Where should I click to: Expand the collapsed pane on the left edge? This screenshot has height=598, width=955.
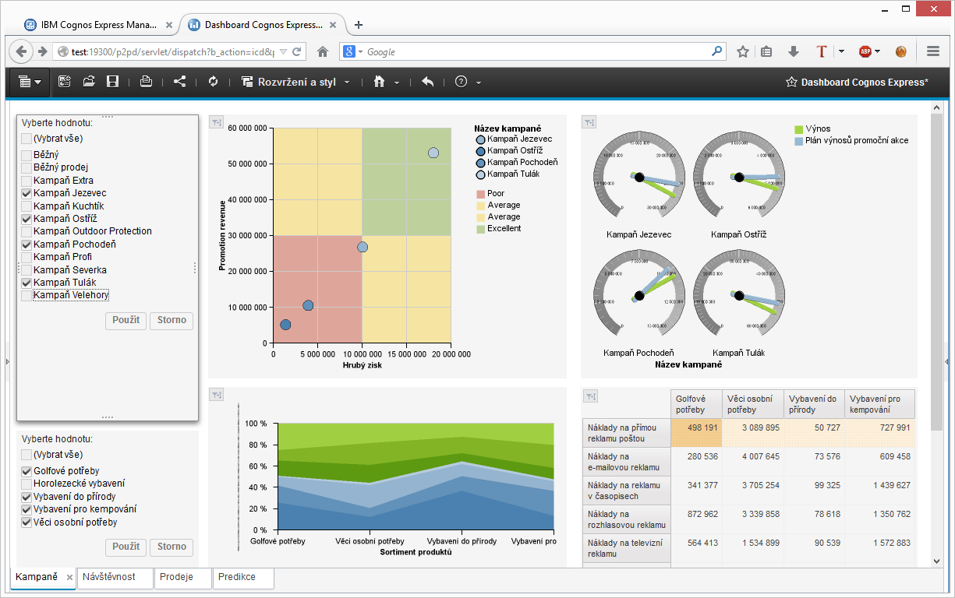coord(6,361)
